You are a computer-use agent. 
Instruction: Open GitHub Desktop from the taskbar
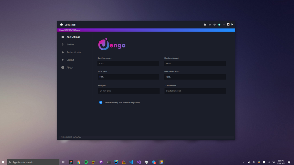pos(101,162)
